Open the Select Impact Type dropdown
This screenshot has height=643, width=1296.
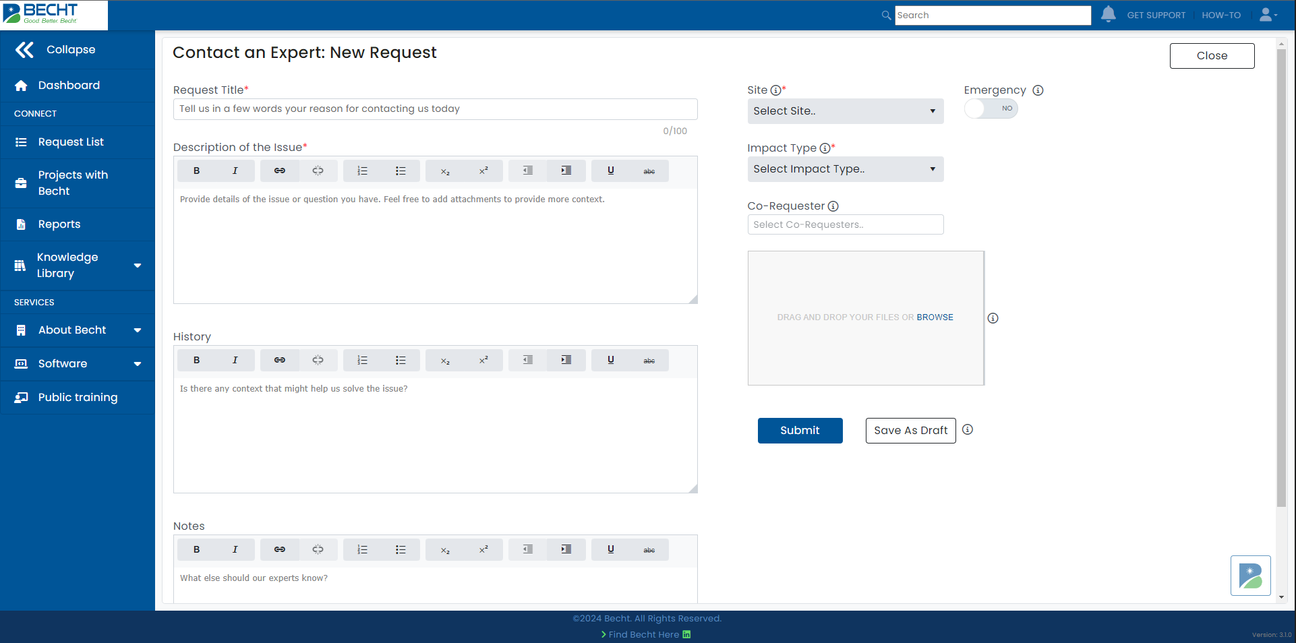tap(845, 169)
